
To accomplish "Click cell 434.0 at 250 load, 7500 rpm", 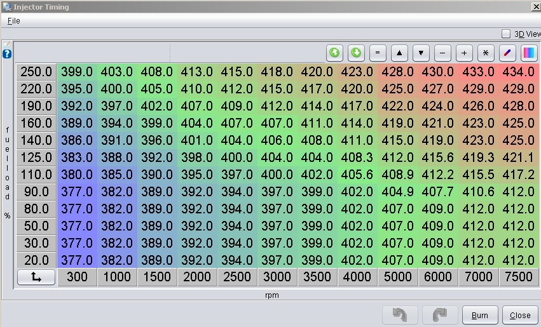I will [x=518, y=72].
